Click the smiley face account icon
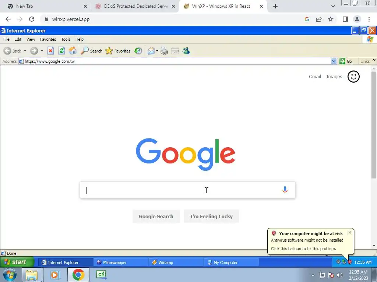The height and width of the screenshot is (282, 377). [353, 77]
